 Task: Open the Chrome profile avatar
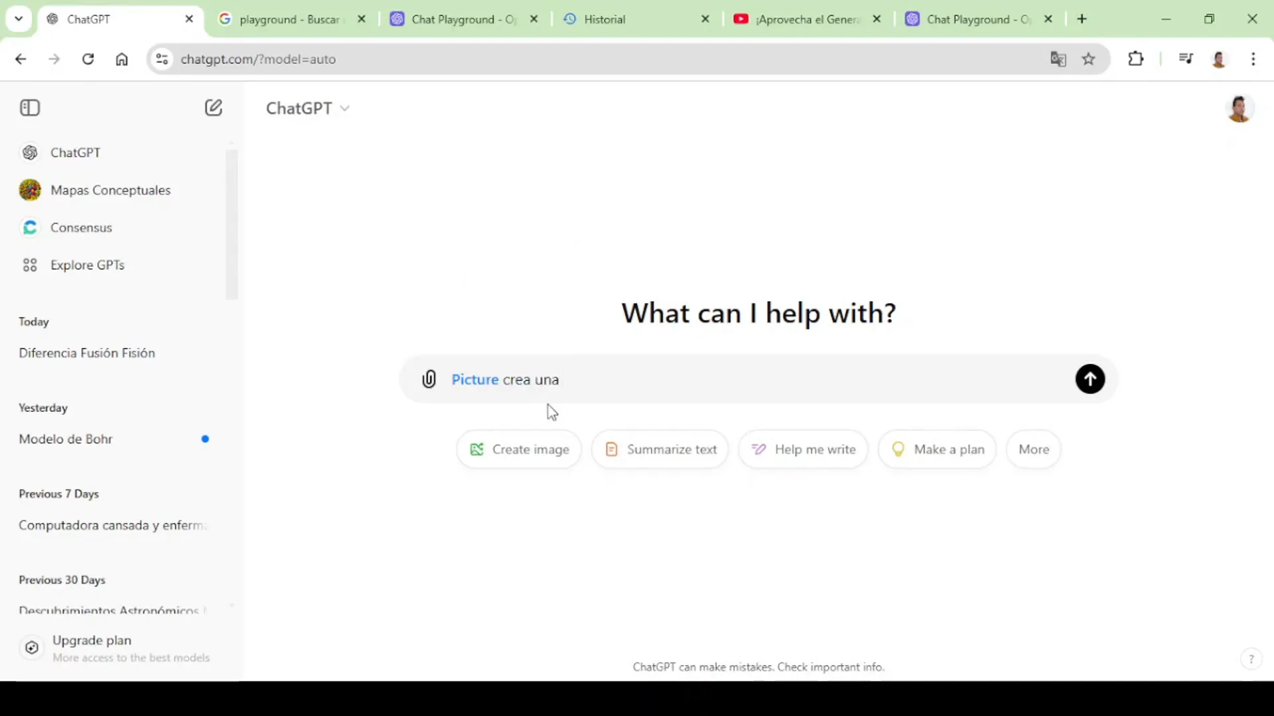click(x=1219, y=59)
